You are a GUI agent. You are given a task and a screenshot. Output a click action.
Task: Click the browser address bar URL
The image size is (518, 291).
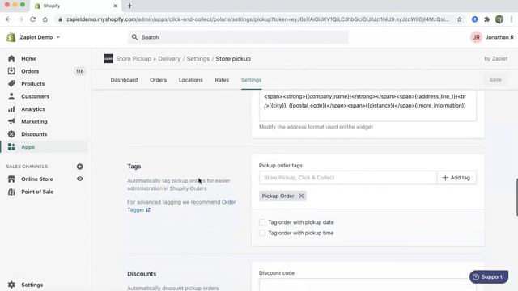[x=257, y=19]
